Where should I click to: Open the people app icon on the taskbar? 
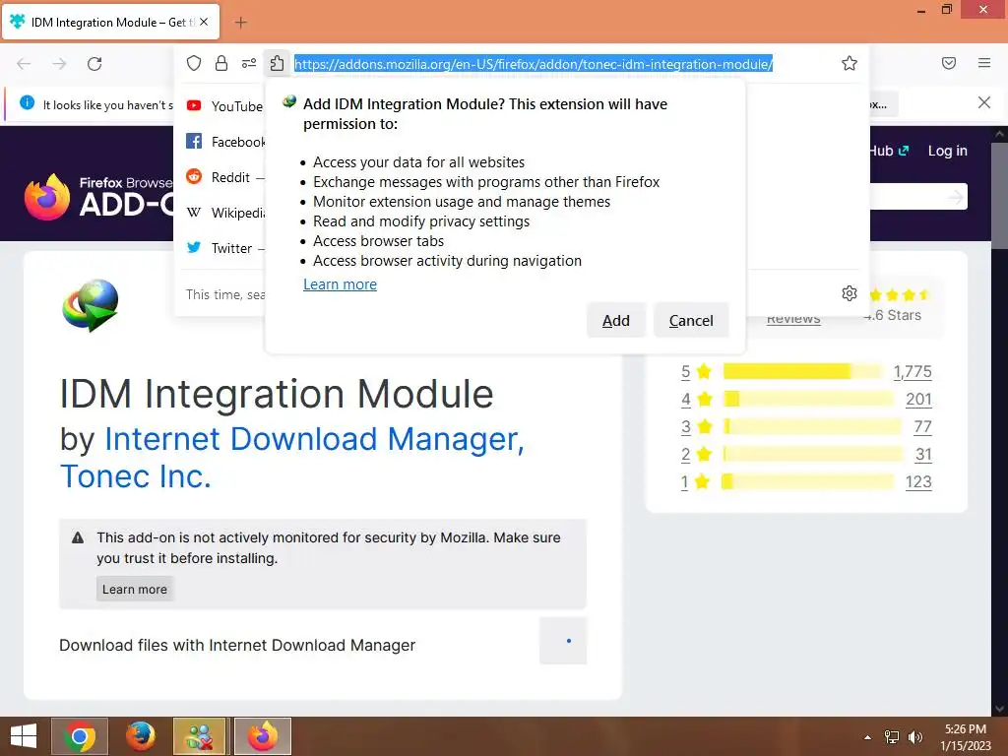pyautogui.click(x=199, y=736)
